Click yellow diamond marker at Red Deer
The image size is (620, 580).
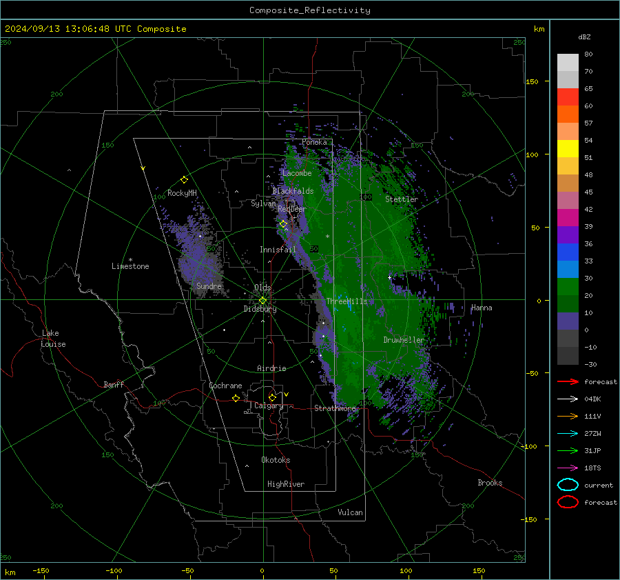click(x=284, y=224)
